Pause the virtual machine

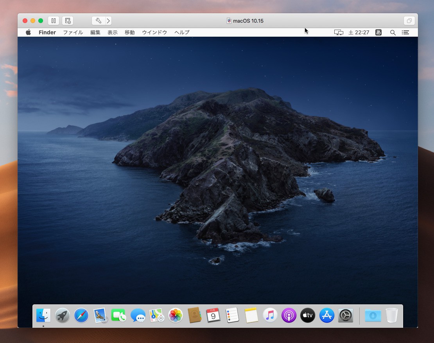click(53, 20)
